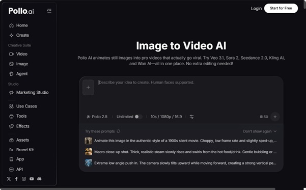
Task: Open the X (Twitter) social link
Action: [x=9, y=179]
